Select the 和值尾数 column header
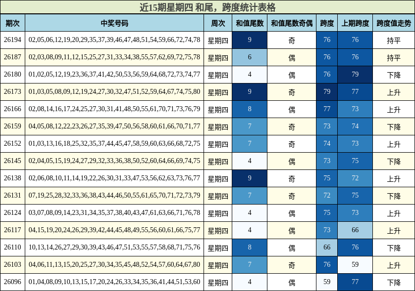The width and height of the screenshot is (415, 291). tap(250, 23)
